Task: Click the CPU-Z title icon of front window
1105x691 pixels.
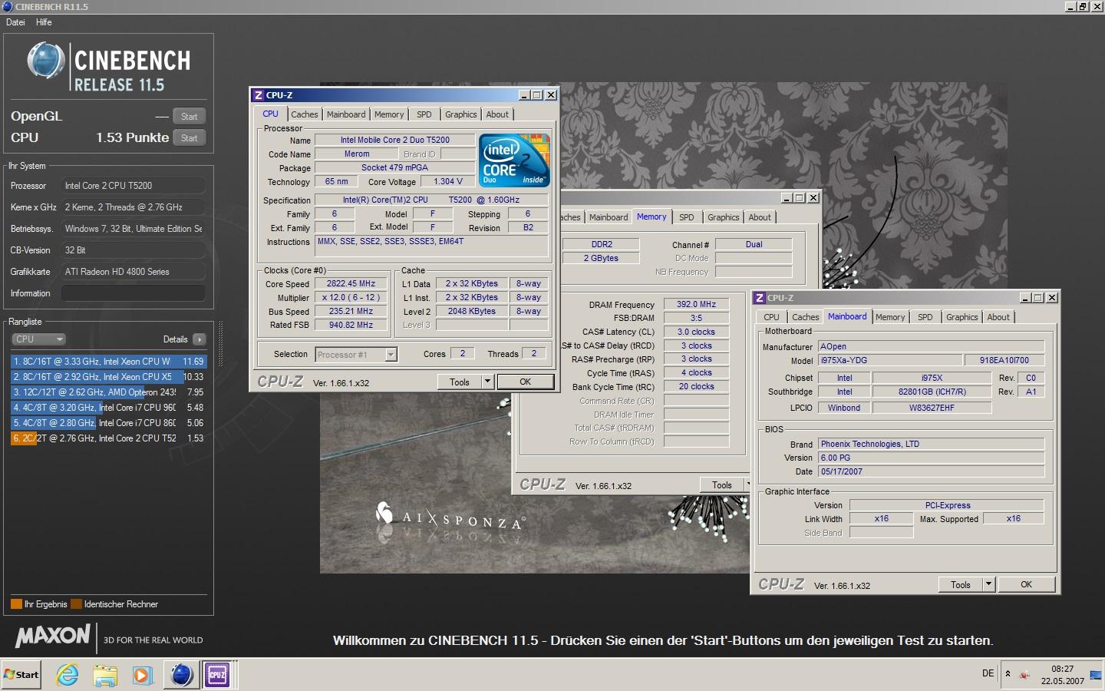Action: [259, 95]
